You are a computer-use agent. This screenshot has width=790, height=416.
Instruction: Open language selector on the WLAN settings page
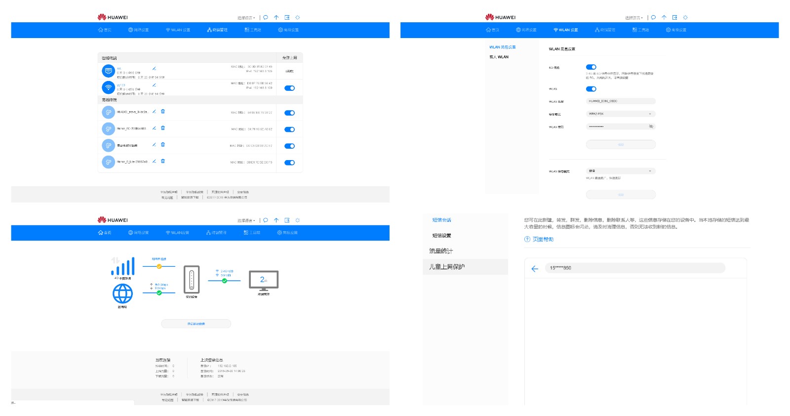click(633, 18)
